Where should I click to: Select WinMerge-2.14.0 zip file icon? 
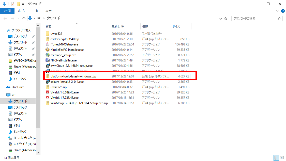point(48,103)
